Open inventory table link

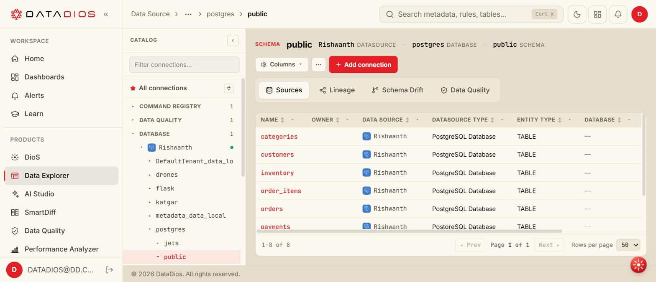pyautogui.click(x=277, y=173)
